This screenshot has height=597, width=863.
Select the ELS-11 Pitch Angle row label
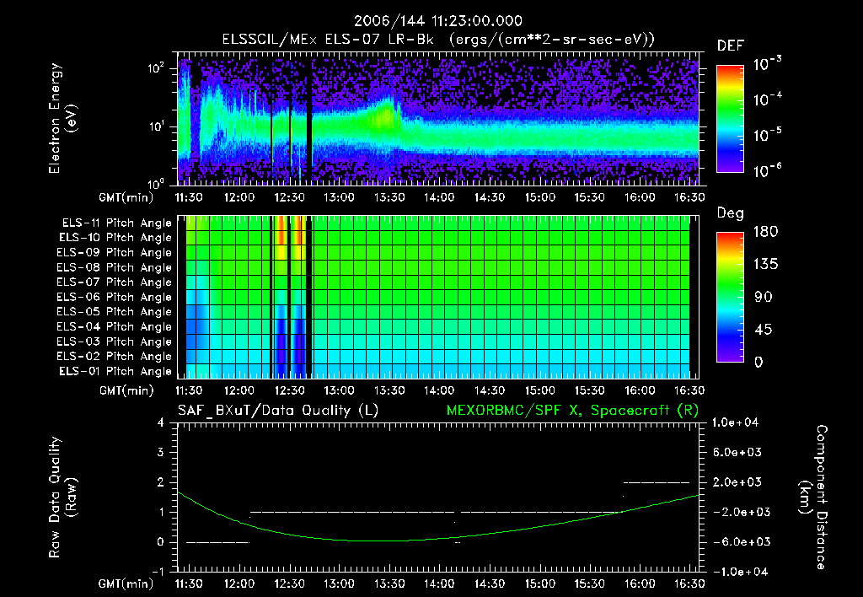pyautogui.click(x=116, y=223)
